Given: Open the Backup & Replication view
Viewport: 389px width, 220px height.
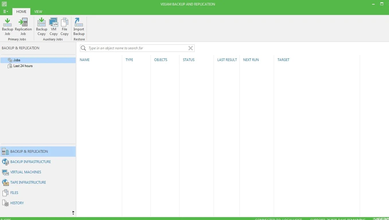Looking at the screenshot, I should pos(38,152).
